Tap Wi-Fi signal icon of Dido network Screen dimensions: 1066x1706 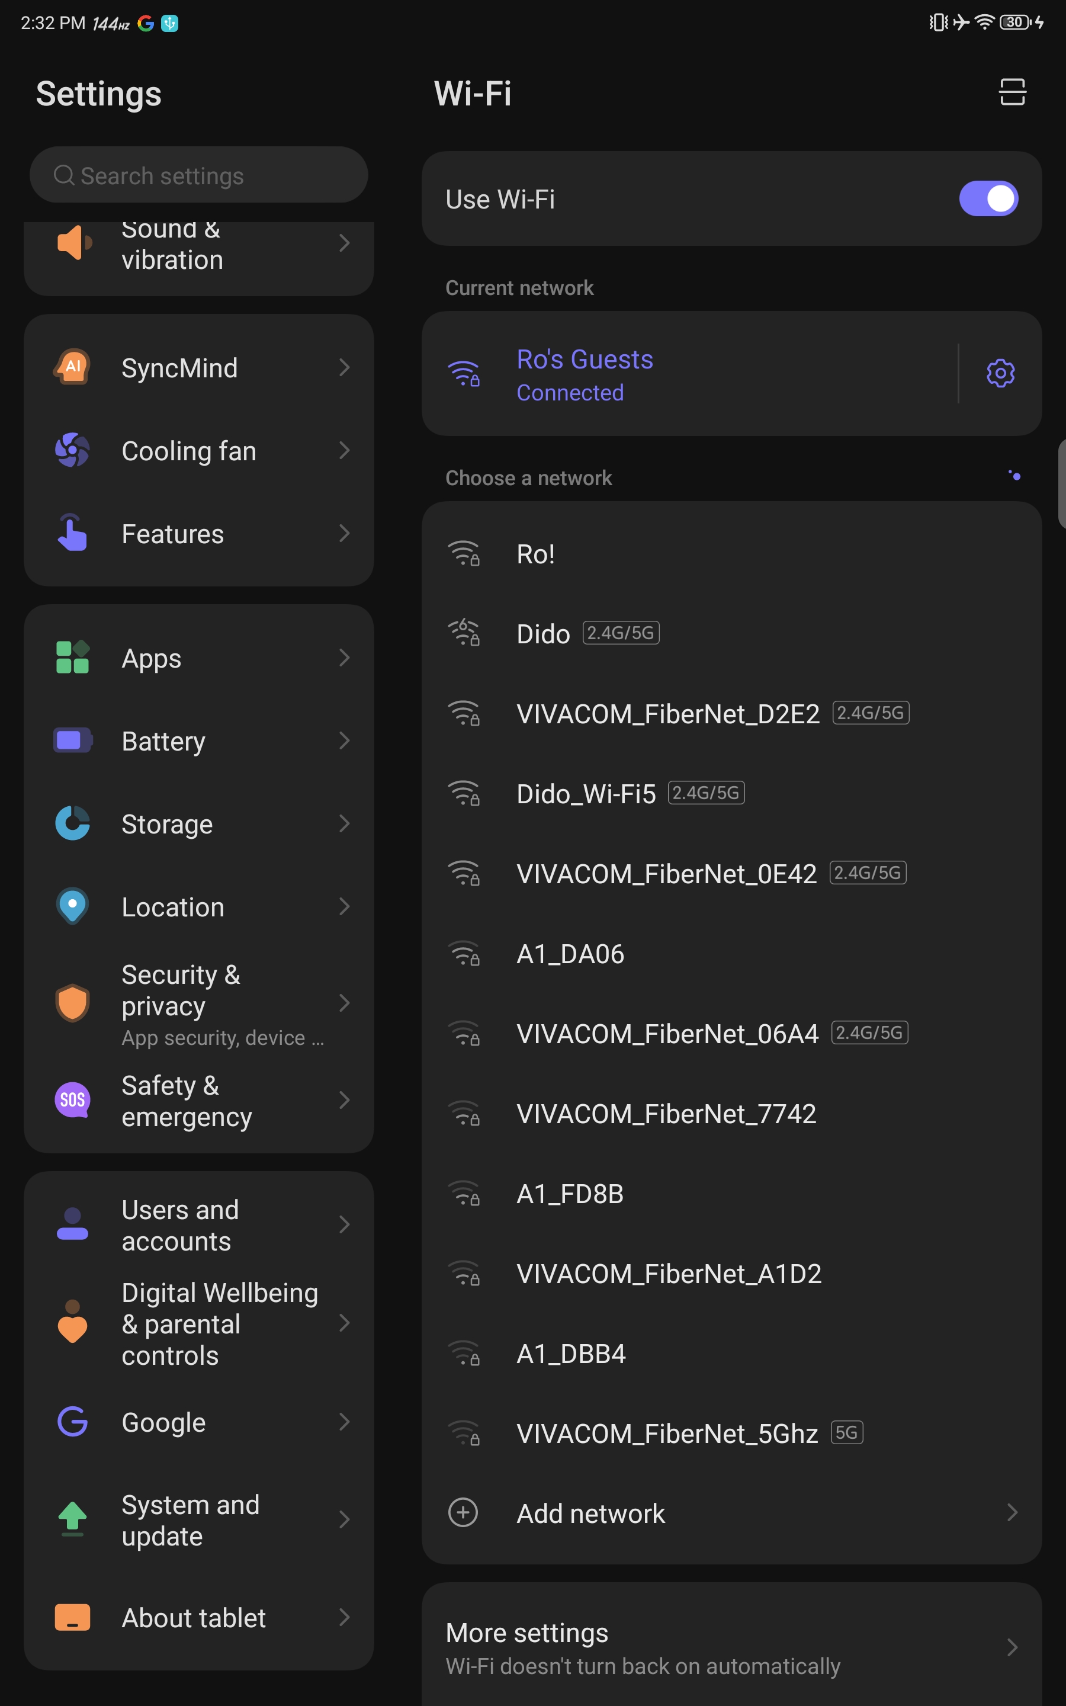464,633
